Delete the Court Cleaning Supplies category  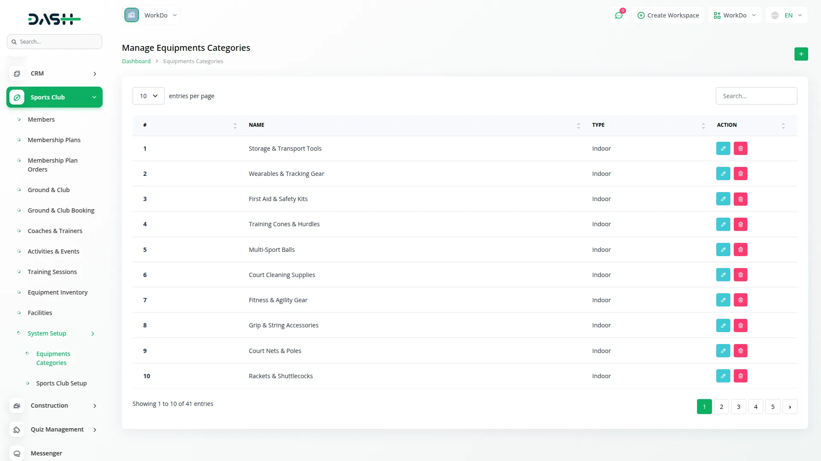tap(740, 275)
